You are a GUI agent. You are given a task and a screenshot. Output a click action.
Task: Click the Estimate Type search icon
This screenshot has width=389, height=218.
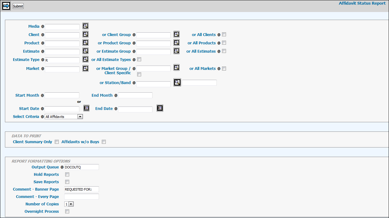point(85,59)
